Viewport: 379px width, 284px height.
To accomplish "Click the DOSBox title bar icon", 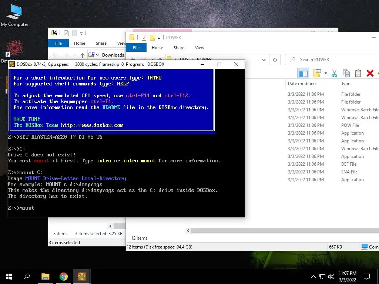I will click(x=11, y=64).
